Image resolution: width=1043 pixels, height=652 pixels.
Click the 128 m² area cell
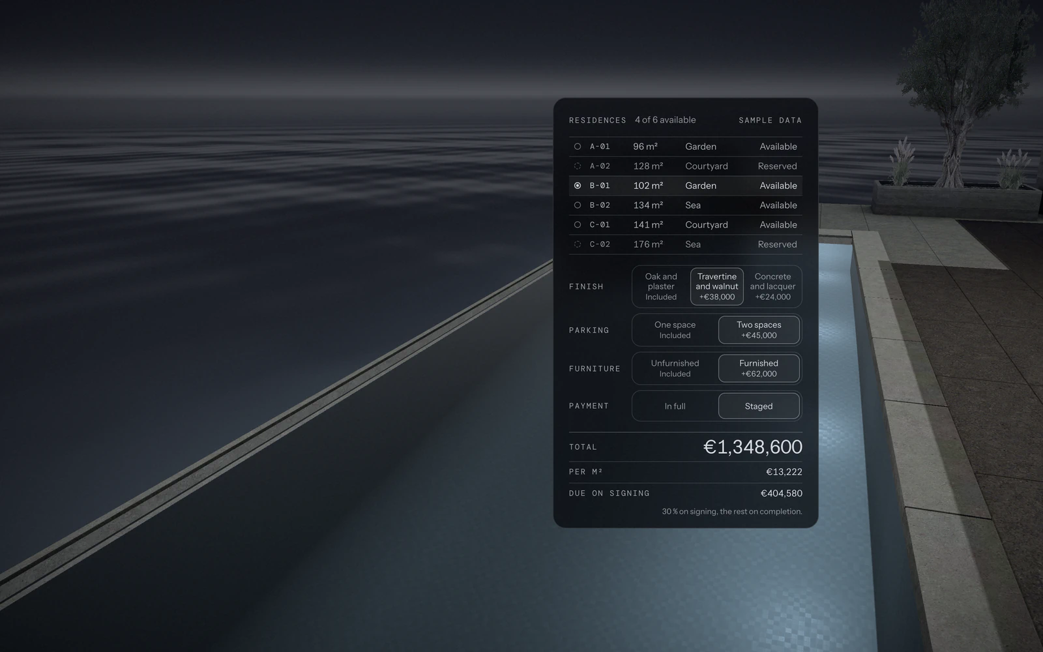(x=648, y=166)
